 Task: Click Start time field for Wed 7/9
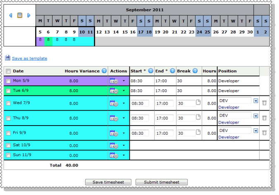(x=140, y=103)
